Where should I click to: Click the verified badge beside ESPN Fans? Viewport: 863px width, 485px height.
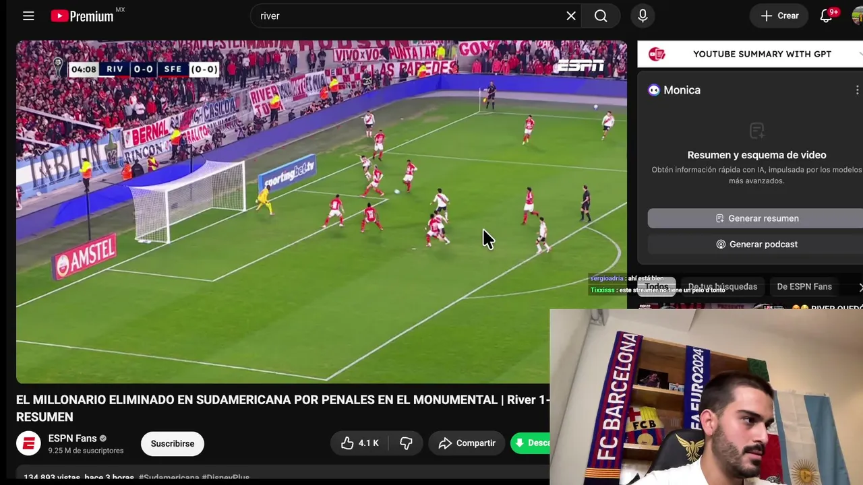click(103, 439)
